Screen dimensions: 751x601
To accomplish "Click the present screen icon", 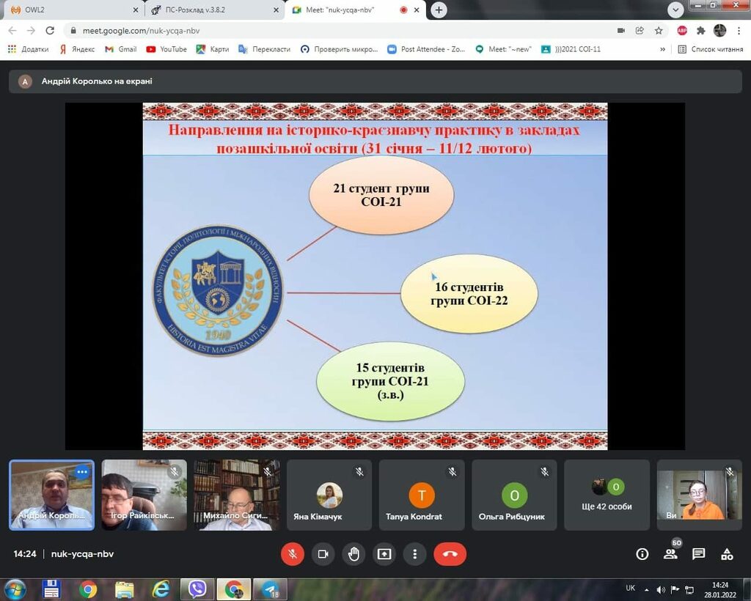I will pos(384,554).
